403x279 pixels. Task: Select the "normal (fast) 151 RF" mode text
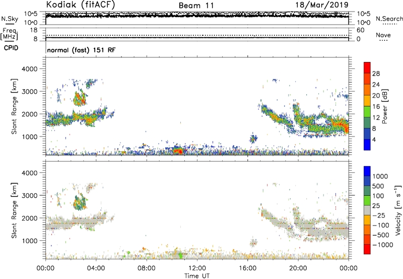(81, 50)
